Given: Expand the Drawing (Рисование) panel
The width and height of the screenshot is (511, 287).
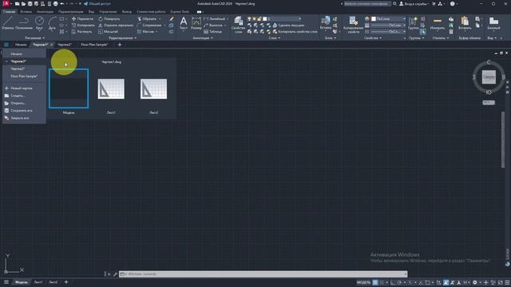Looking at the screenshot, I should tap(35, 38).
